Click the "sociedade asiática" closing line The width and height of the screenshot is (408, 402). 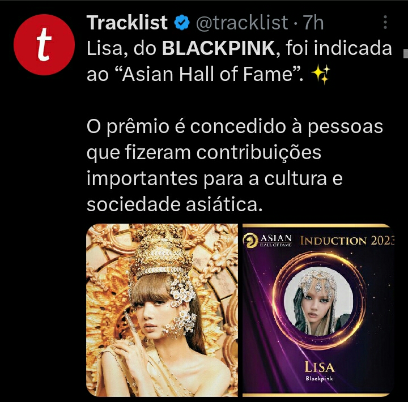coord(175,204)
